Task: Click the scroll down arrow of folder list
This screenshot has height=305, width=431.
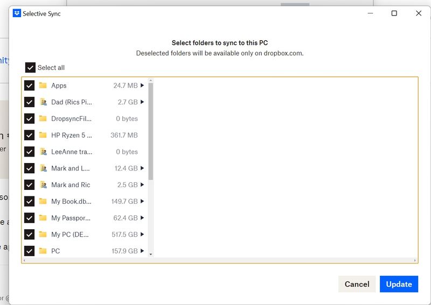Action: click(151, 254)
